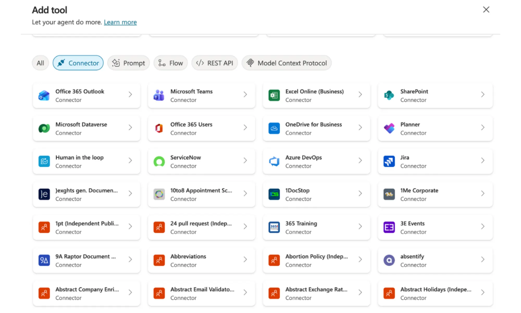Select the "Abbreviations" connector label
This screenshot has width=521, height=313.
[188, 256]
